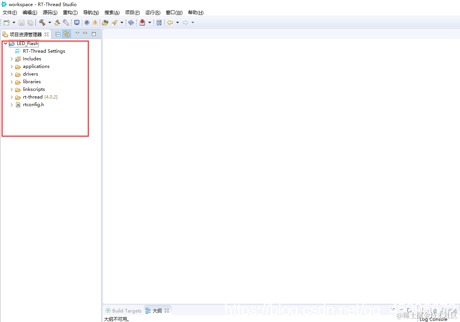
Task: Select the 项目资源管理器 tab
Action: 26,34
